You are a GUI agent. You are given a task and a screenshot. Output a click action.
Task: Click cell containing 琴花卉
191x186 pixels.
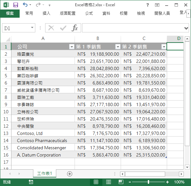click(43, 61)
